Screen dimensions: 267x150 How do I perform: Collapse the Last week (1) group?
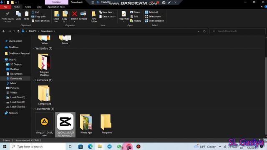click(x=33, y=80)
